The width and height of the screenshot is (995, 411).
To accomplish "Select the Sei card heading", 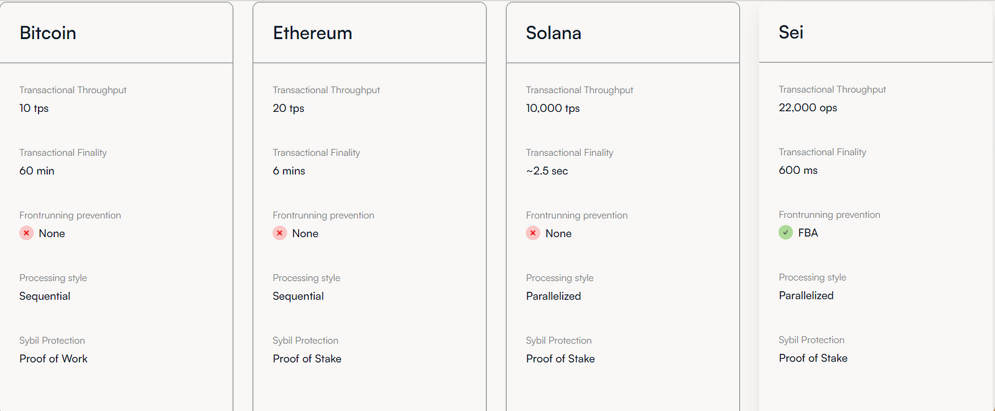I will pyautogui.click(x=791, y=32).
